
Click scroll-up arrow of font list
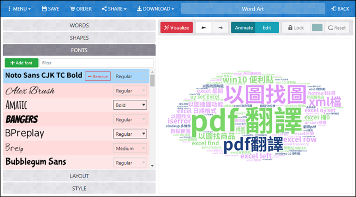click(x=153, y=72)
